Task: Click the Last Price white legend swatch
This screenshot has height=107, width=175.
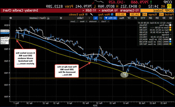Action: point(170,25)
